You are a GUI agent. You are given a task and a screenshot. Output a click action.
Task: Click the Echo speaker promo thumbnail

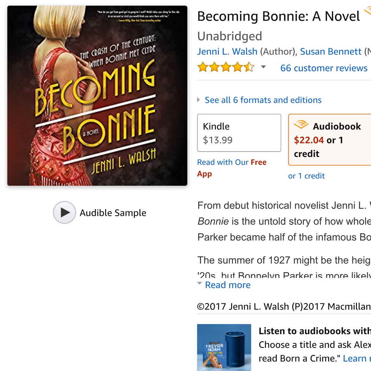tap(224, 347)
